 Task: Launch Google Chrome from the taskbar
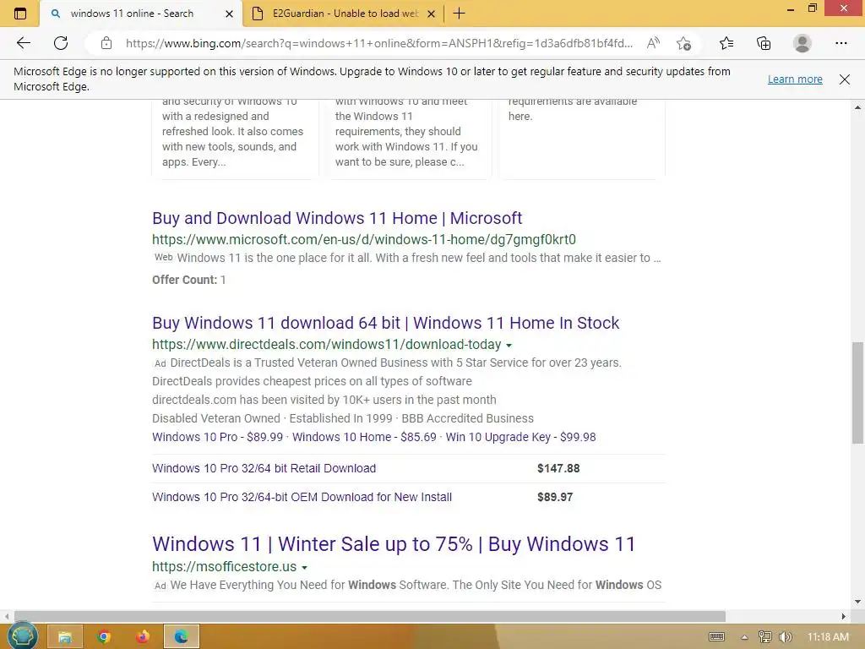pos(103,637)
